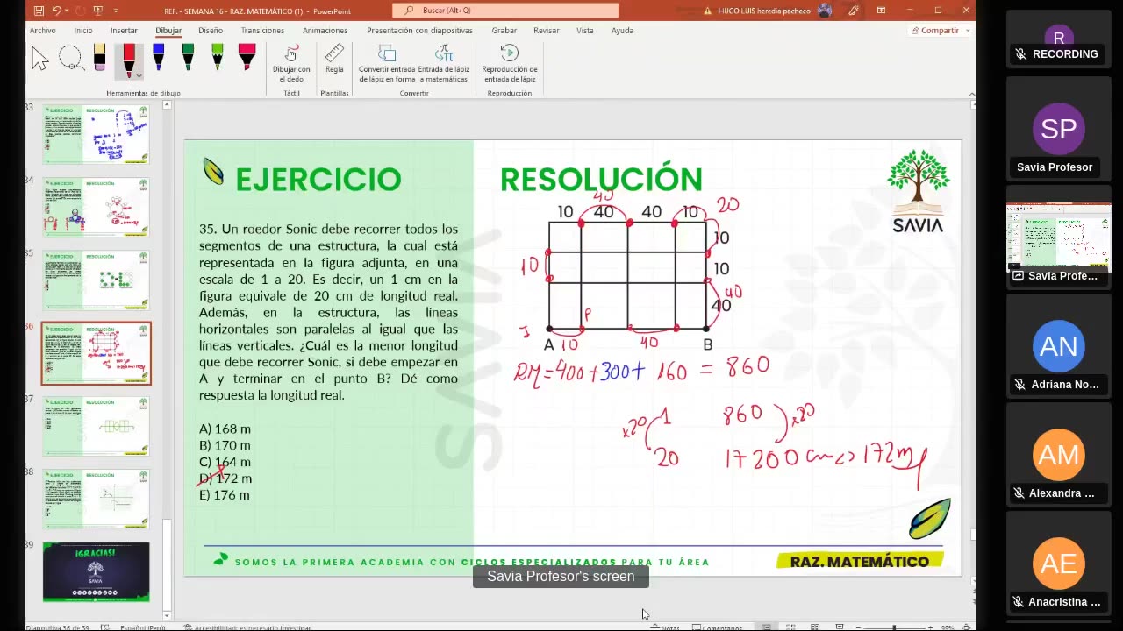Image resolution: width=1123 pixels, height=631 pixels.
Task: Open the Ayuda tab
Action: 622,31
